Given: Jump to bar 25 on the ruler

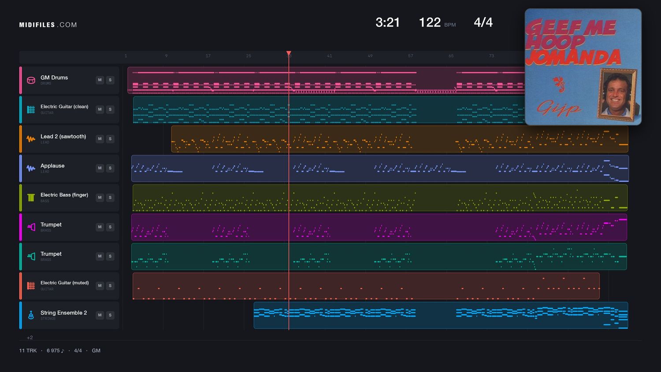Looking at the screenshot, I should tap(249, 56).
